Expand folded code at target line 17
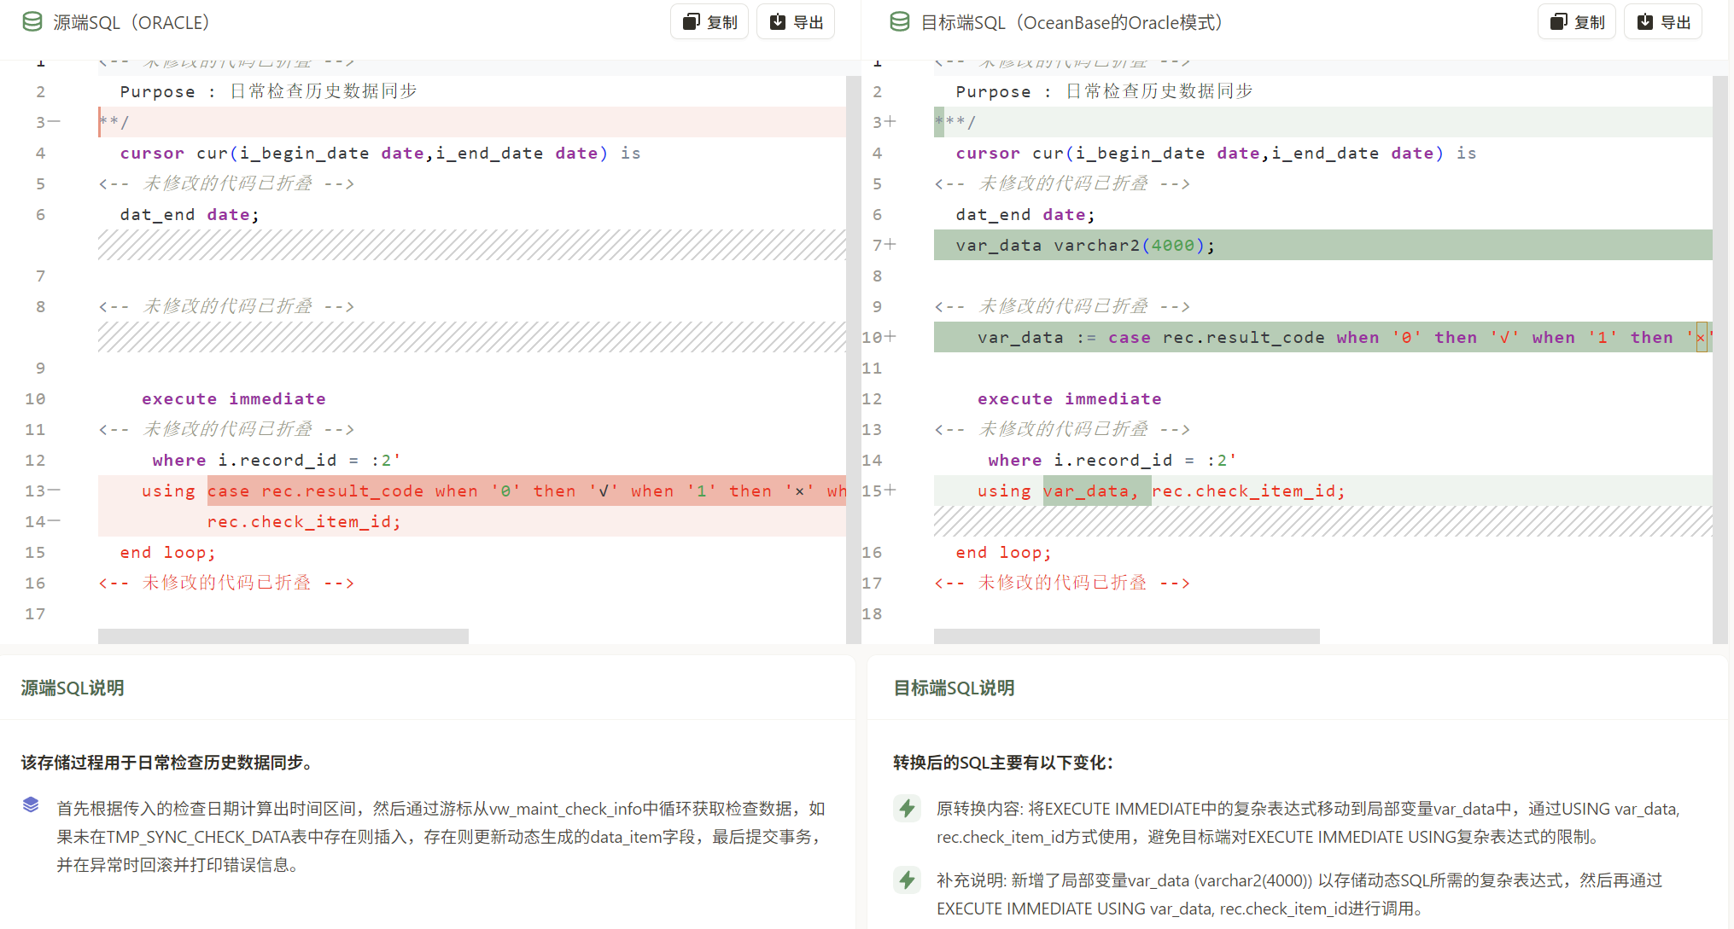Screen dimensions: 1734x929 click(x=1062, y=583)
